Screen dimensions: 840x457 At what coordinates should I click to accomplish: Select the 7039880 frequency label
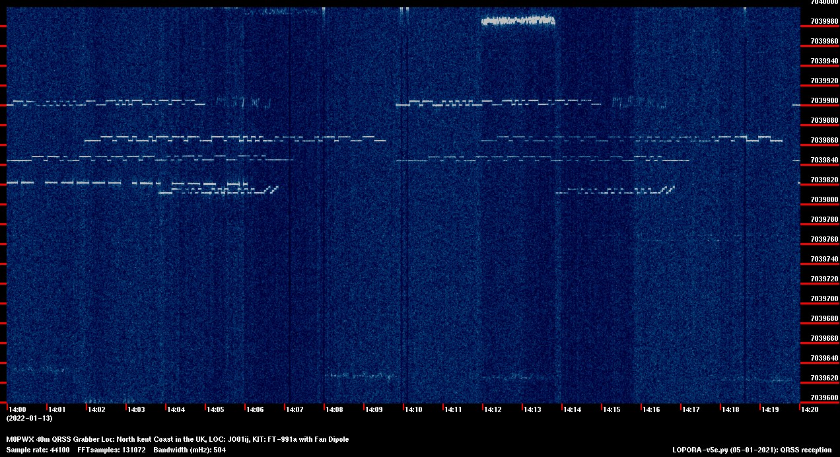click(824, 120)
